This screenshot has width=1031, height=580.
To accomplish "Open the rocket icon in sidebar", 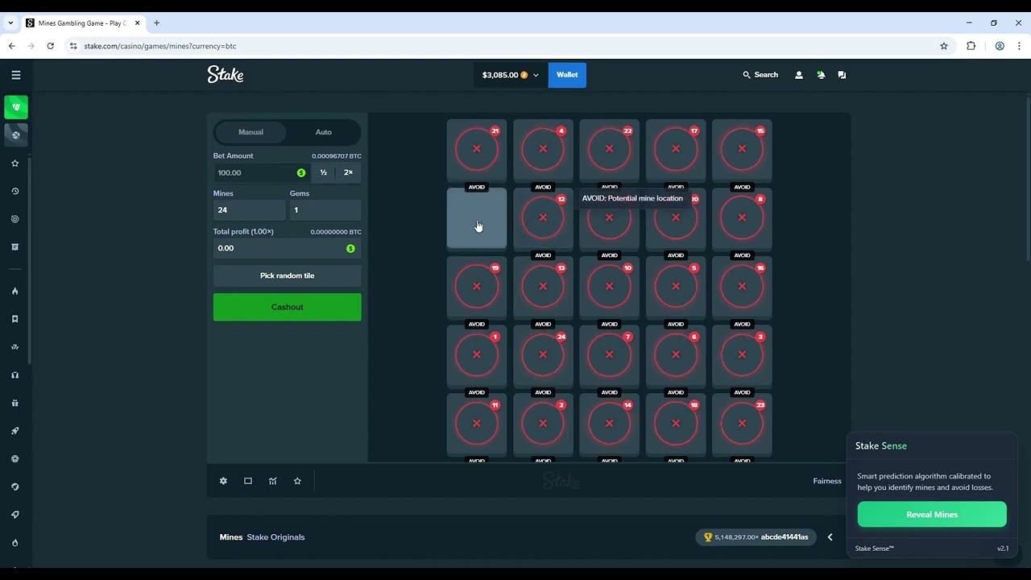I will point(14,431).
